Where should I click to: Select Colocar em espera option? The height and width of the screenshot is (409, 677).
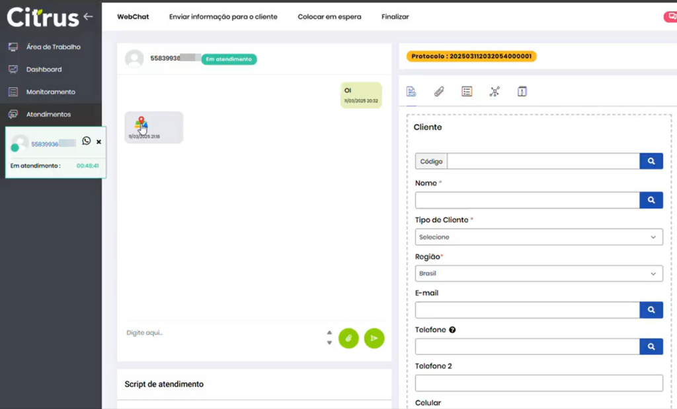tap(329, 16)
